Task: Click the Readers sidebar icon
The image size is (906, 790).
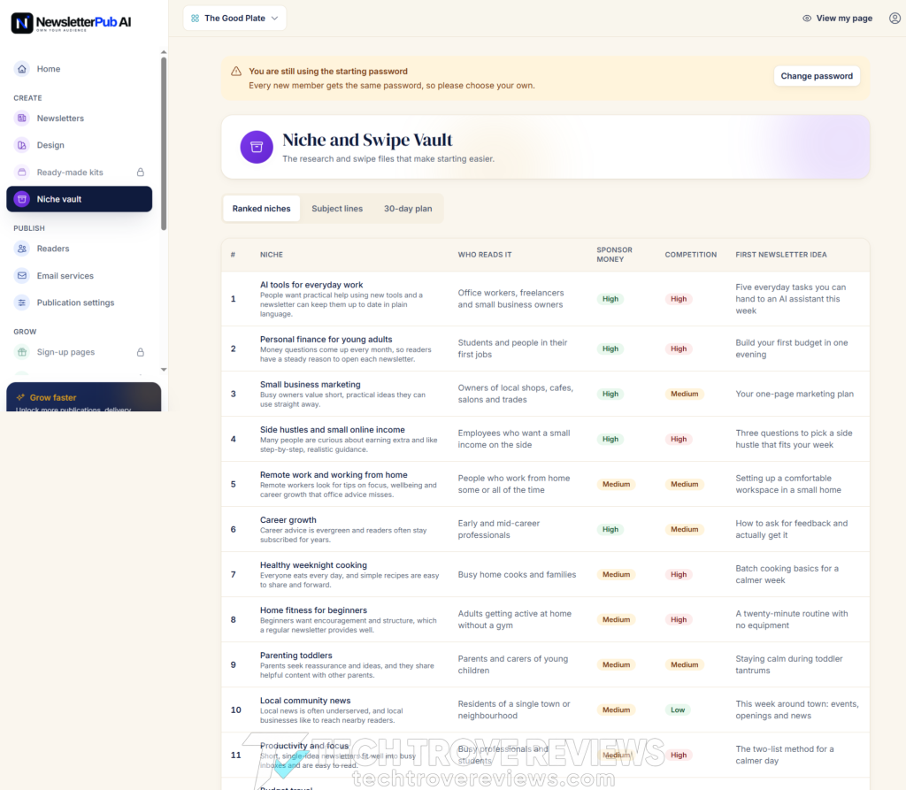Action: tap(22, 249)
